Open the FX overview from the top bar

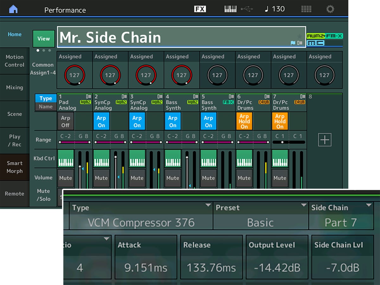200,9
